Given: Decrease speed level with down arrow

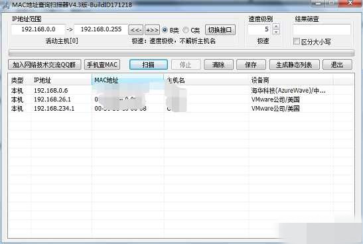Looking at the screenshot, I should point(276,32).
